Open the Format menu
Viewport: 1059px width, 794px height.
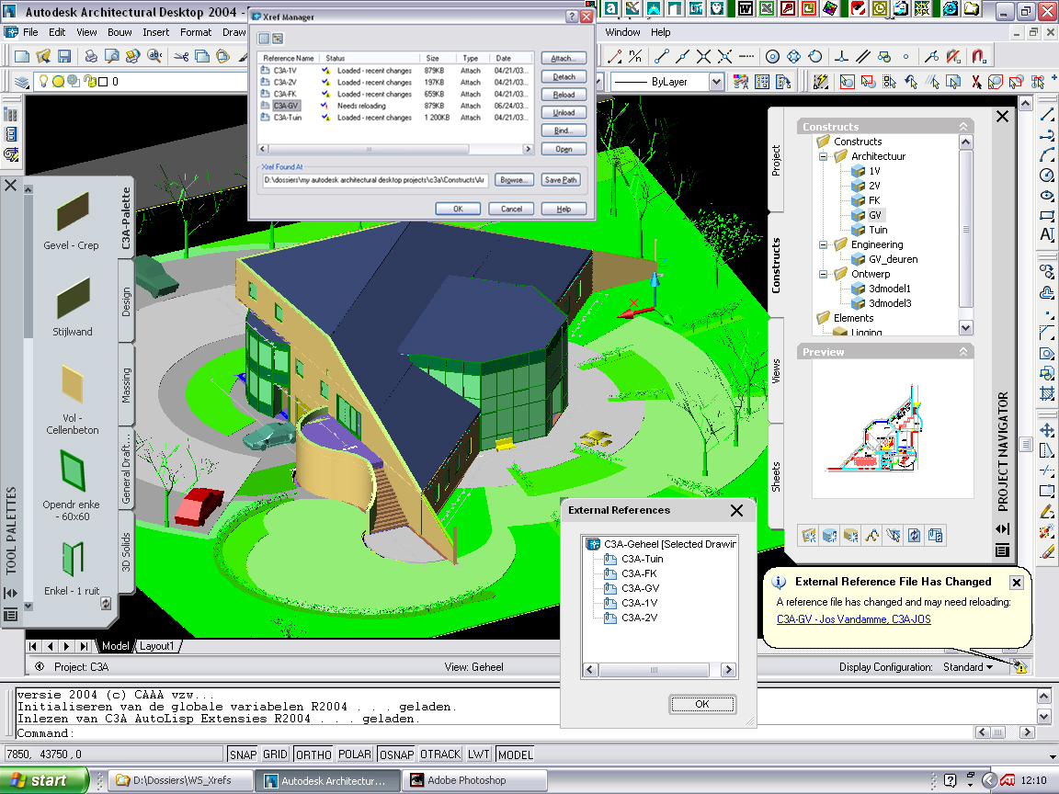coord(196,32)
